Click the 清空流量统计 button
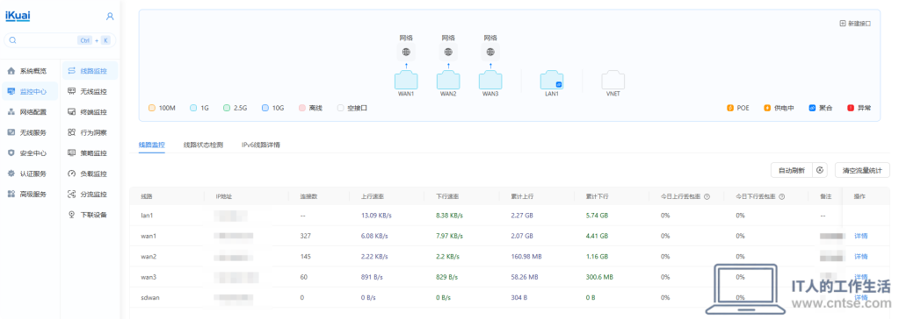899x319 pixels. pos(862,170)
